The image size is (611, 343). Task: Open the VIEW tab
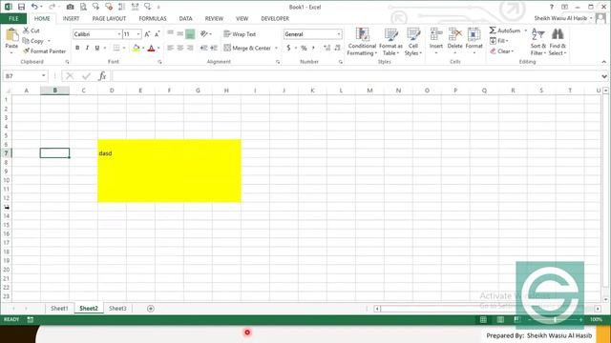coord(242,18)
